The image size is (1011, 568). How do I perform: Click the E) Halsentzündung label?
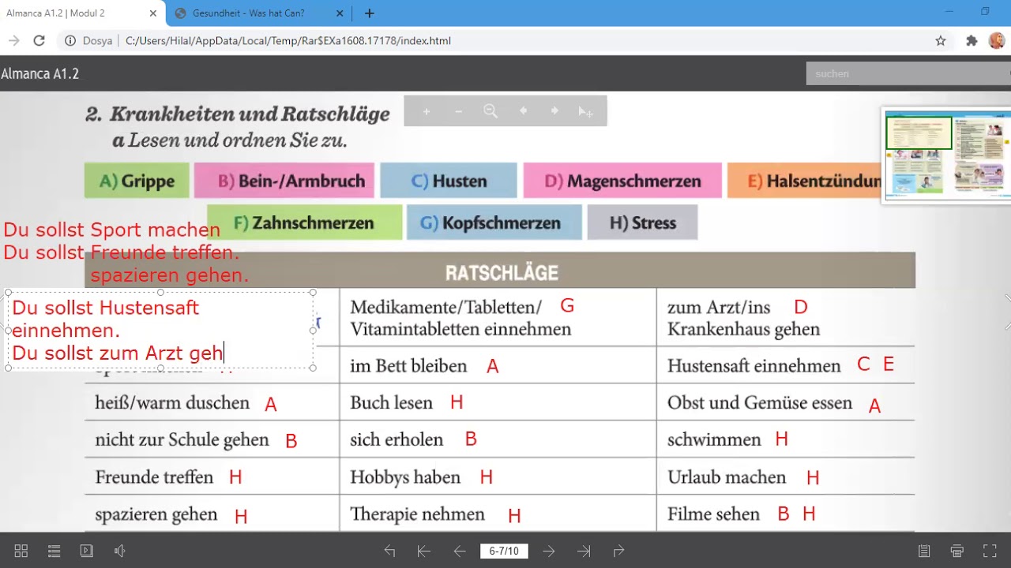coord(805,181)
